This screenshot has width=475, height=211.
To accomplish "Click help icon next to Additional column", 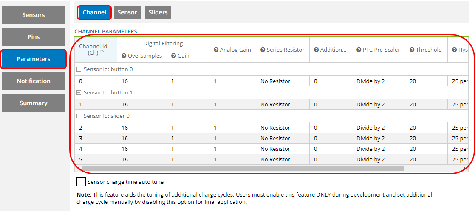I will (x=317, y=50).
